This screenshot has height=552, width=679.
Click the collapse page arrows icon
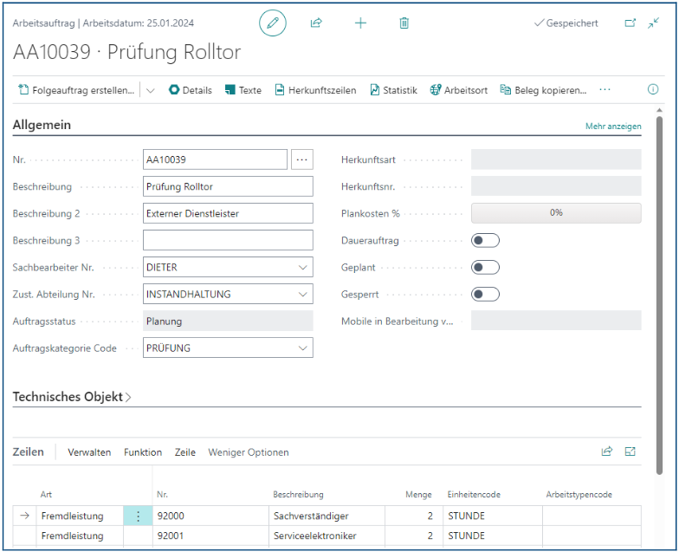[653, 23]
